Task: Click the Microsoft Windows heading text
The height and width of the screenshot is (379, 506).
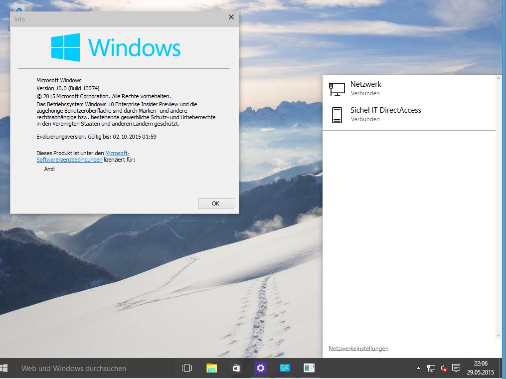Action: (59, 80)
